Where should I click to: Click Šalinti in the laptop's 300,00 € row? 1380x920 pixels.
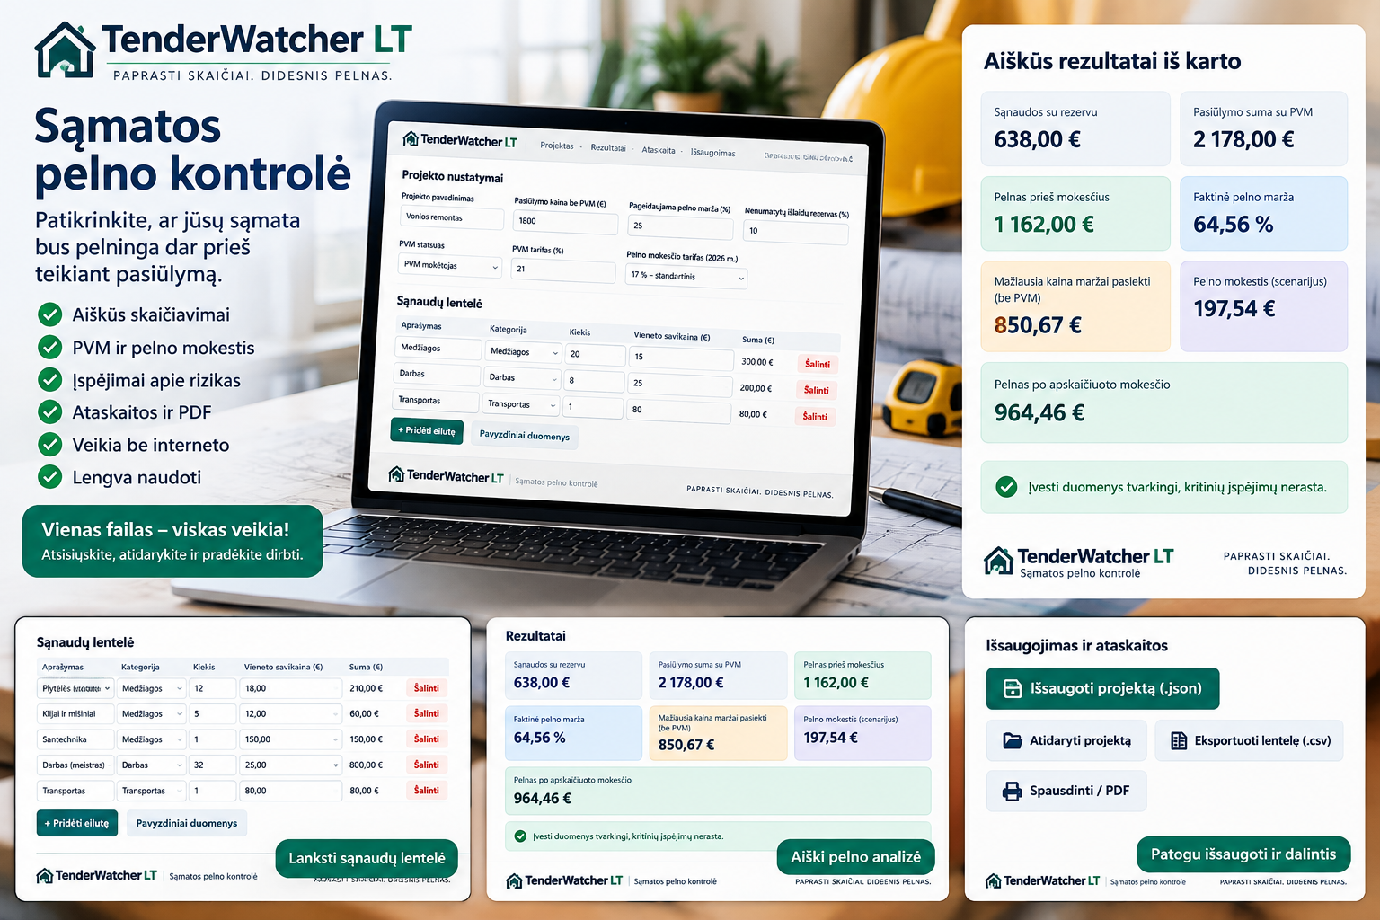818,364
